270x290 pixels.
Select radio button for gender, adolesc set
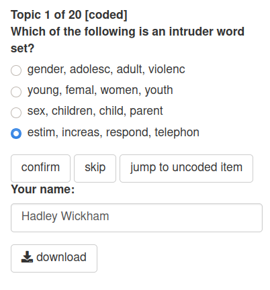pos(16,70)
